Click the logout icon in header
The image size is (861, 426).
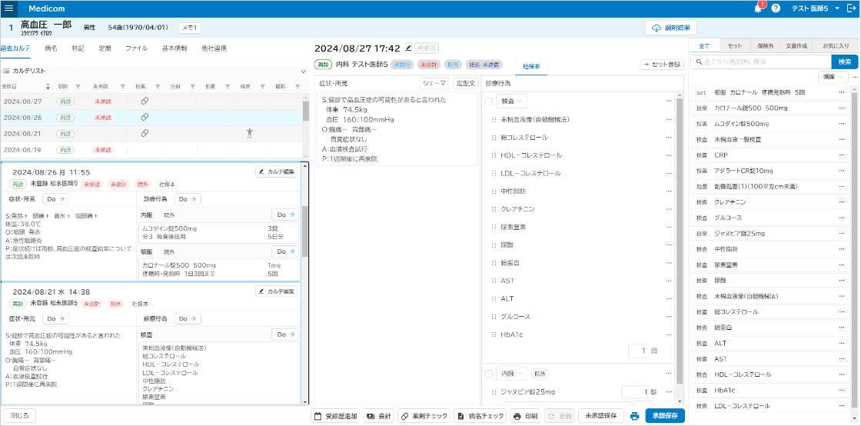[851, 8]
